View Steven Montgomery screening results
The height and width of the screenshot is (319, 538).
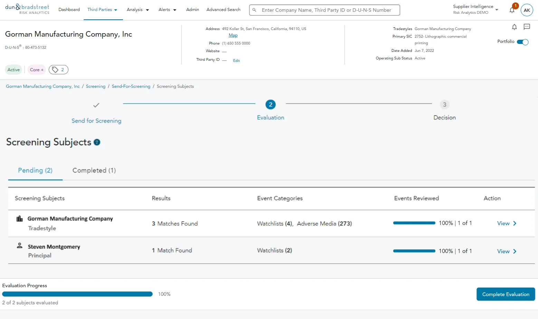507,251
